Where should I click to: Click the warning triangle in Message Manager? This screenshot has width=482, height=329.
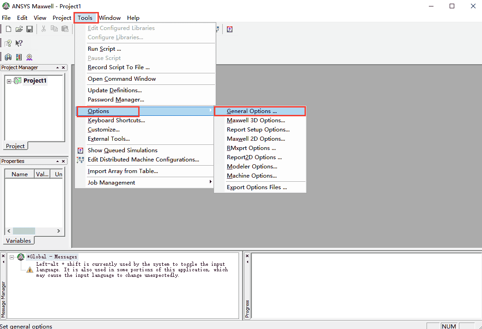[x=30, y=270]
